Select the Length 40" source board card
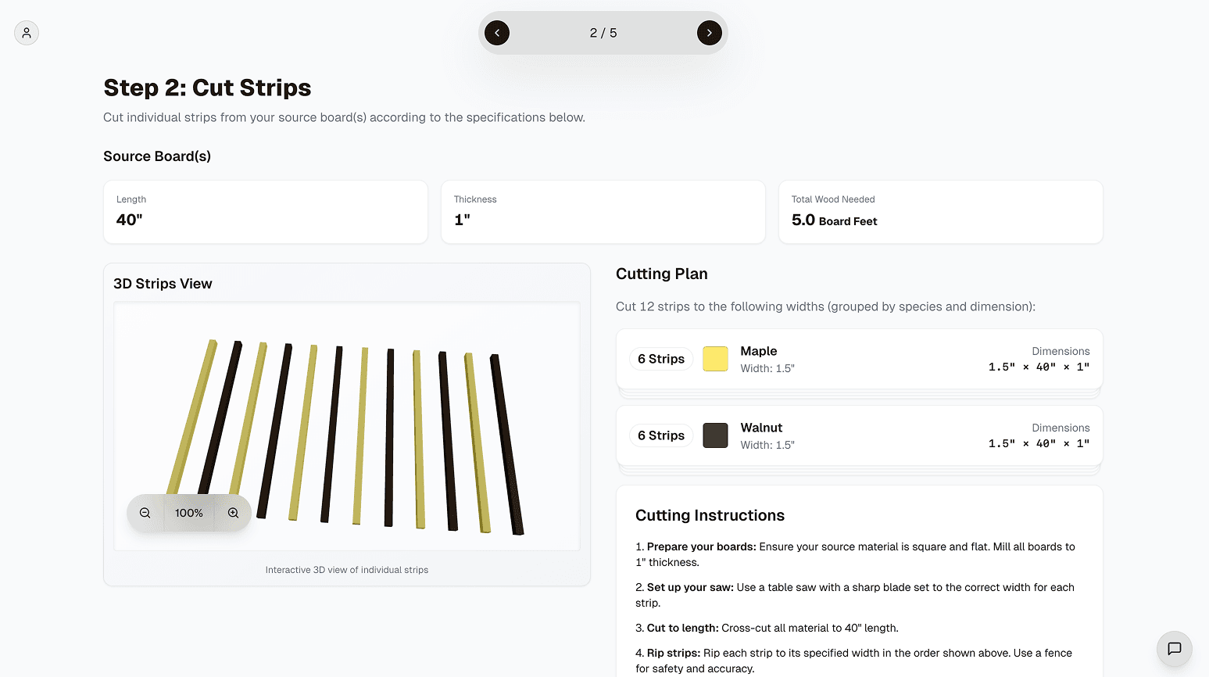Viewport: 1209px width, 677px height. pyautogui.click(x=266, y=212)
